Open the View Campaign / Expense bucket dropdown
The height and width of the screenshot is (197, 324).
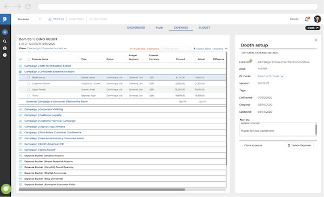(46, 49)
